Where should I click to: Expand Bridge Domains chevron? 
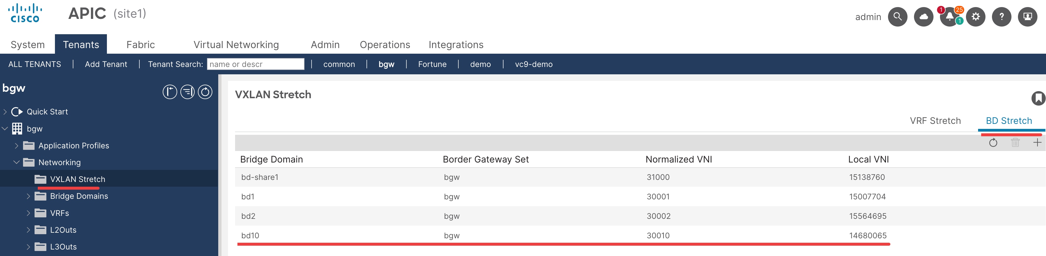point(28,196)
